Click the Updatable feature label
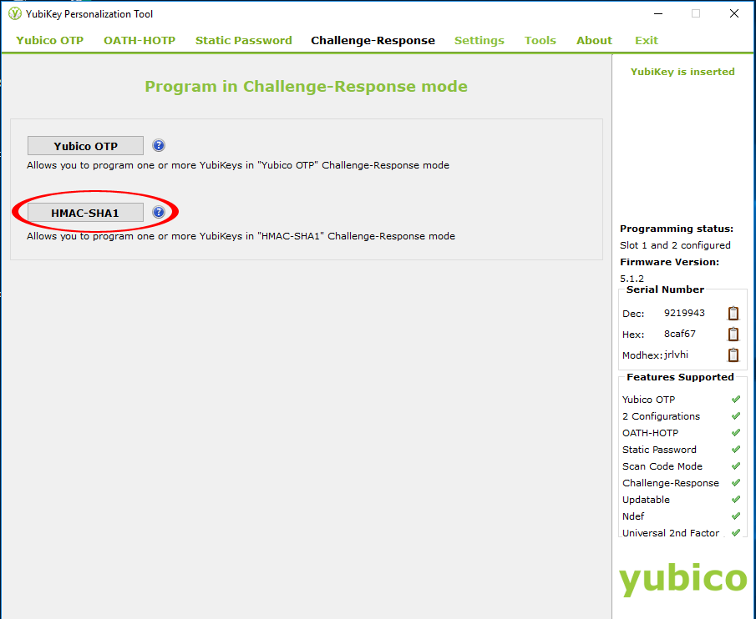The width and height of the screenshot is (756, 619). pyautogui.click(x=646, y=500)
